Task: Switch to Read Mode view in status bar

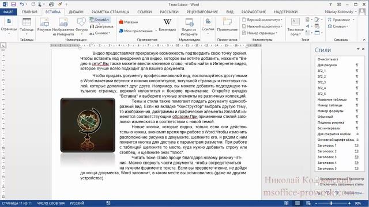Action: pos(287,203)
